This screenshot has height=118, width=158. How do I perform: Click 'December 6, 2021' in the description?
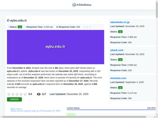[22, 68]
